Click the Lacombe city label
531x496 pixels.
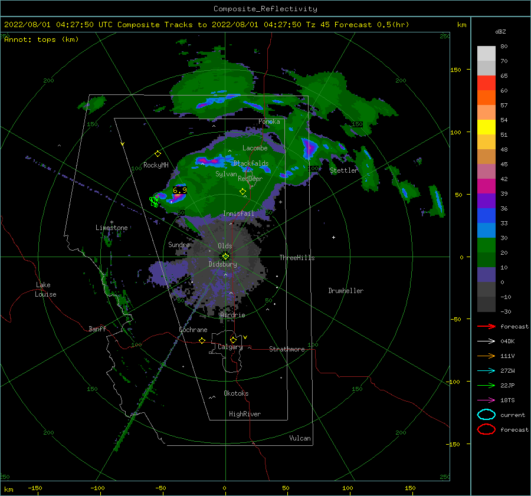(255, 148)
